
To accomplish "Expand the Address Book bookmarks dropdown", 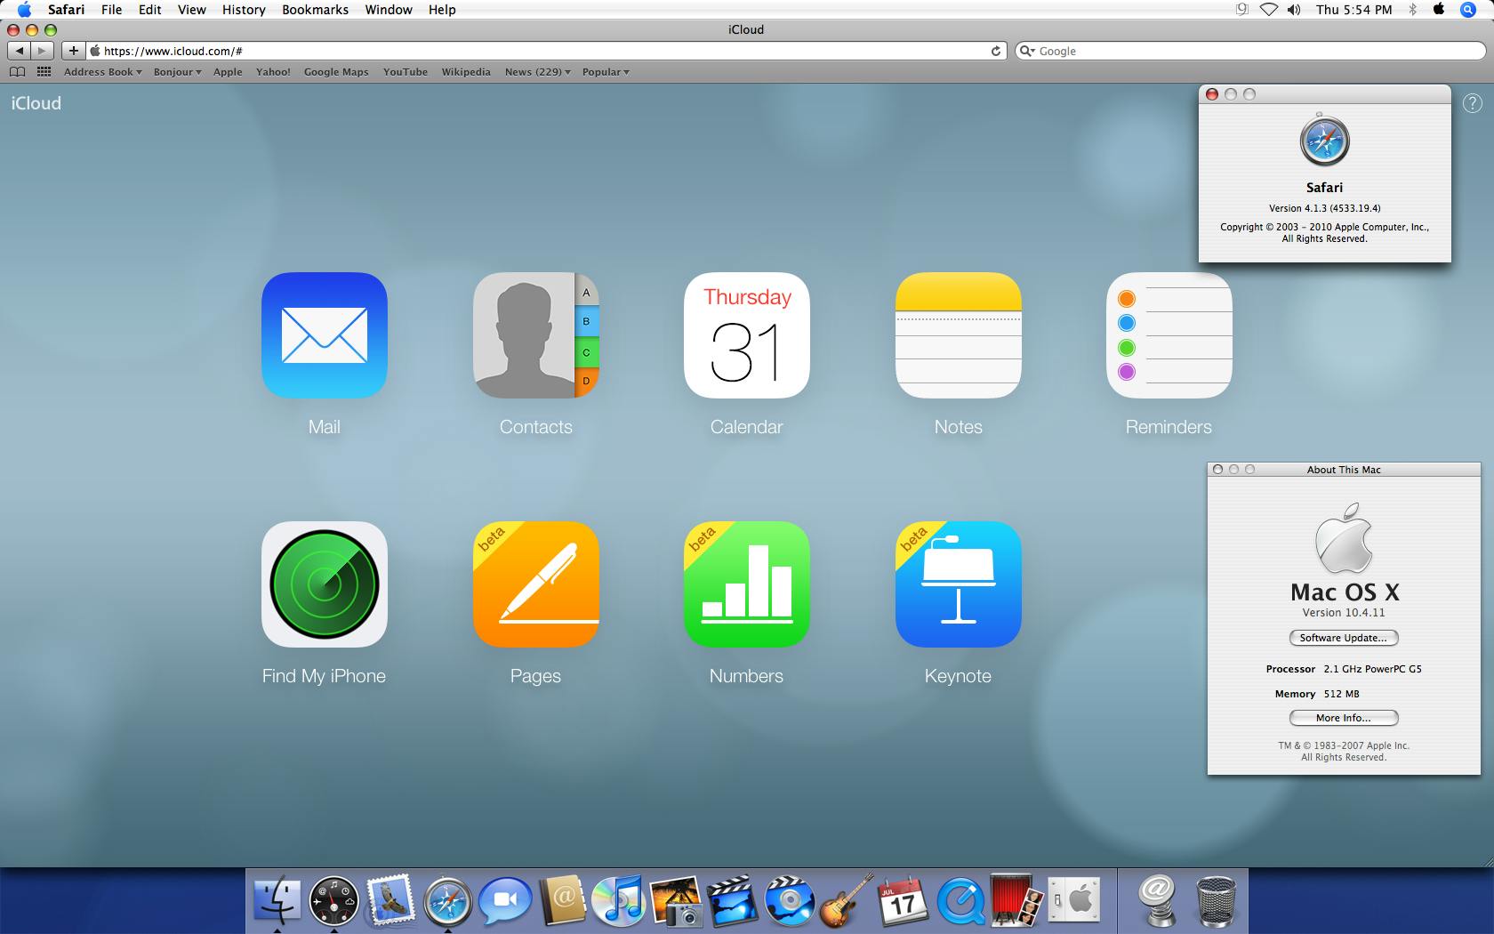I will coord(102,72).
